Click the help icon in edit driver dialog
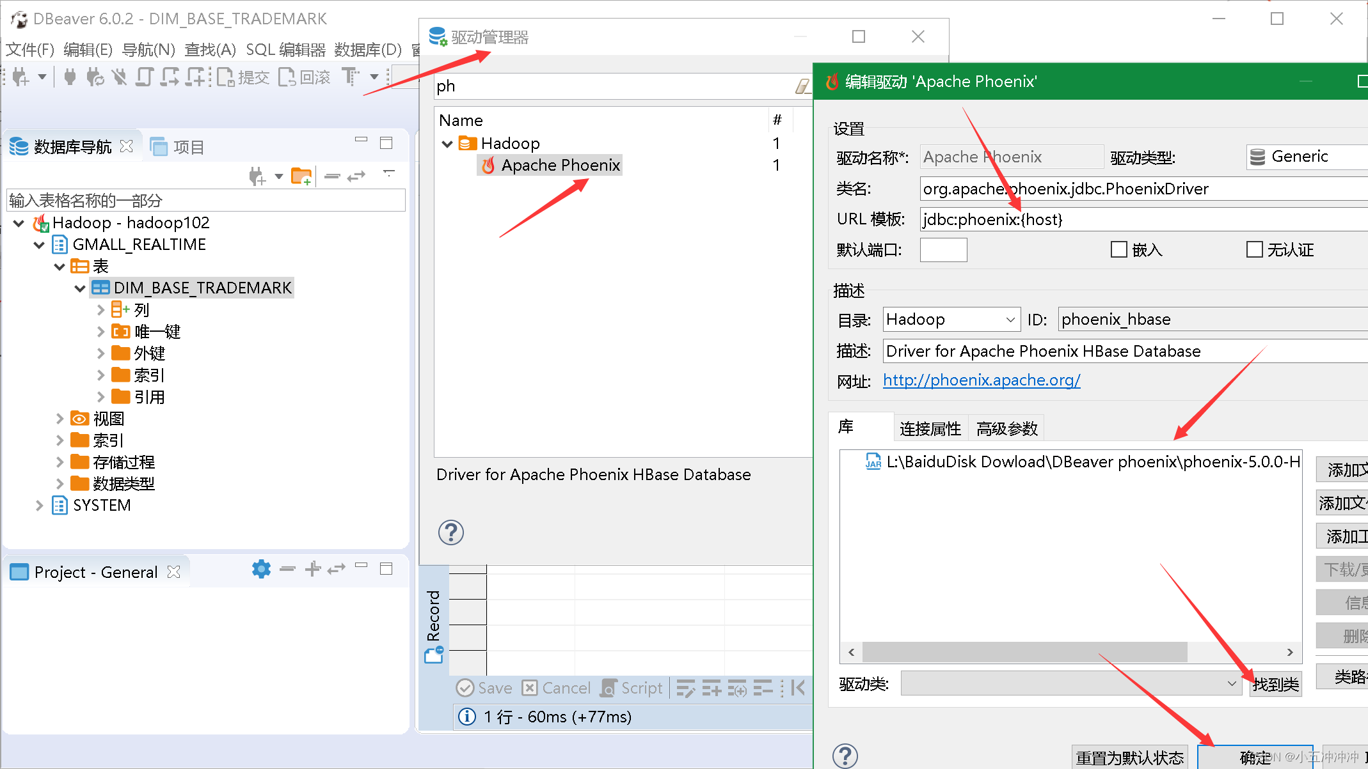 point(845,756)
